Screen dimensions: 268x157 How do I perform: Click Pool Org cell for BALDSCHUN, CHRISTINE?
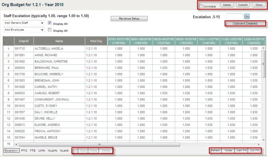(x=96, y=61)
